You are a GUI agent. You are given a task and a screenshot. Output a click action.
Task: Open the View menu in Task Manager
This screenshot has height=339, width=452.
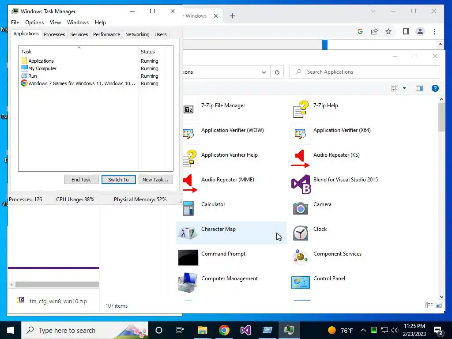click(55, 23)
